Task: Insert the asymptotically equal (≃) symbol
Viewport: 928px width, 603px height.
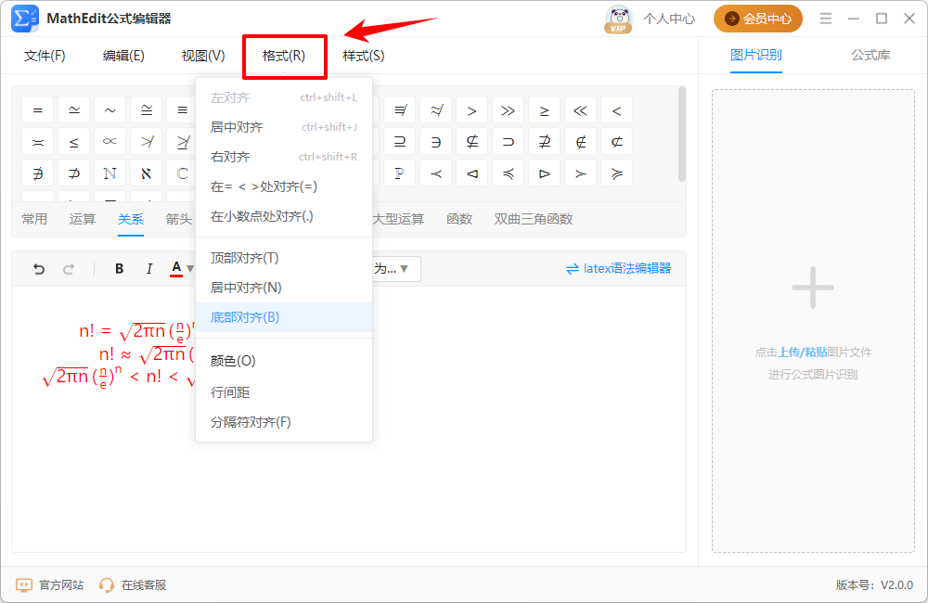Action: tap(74, 110)
